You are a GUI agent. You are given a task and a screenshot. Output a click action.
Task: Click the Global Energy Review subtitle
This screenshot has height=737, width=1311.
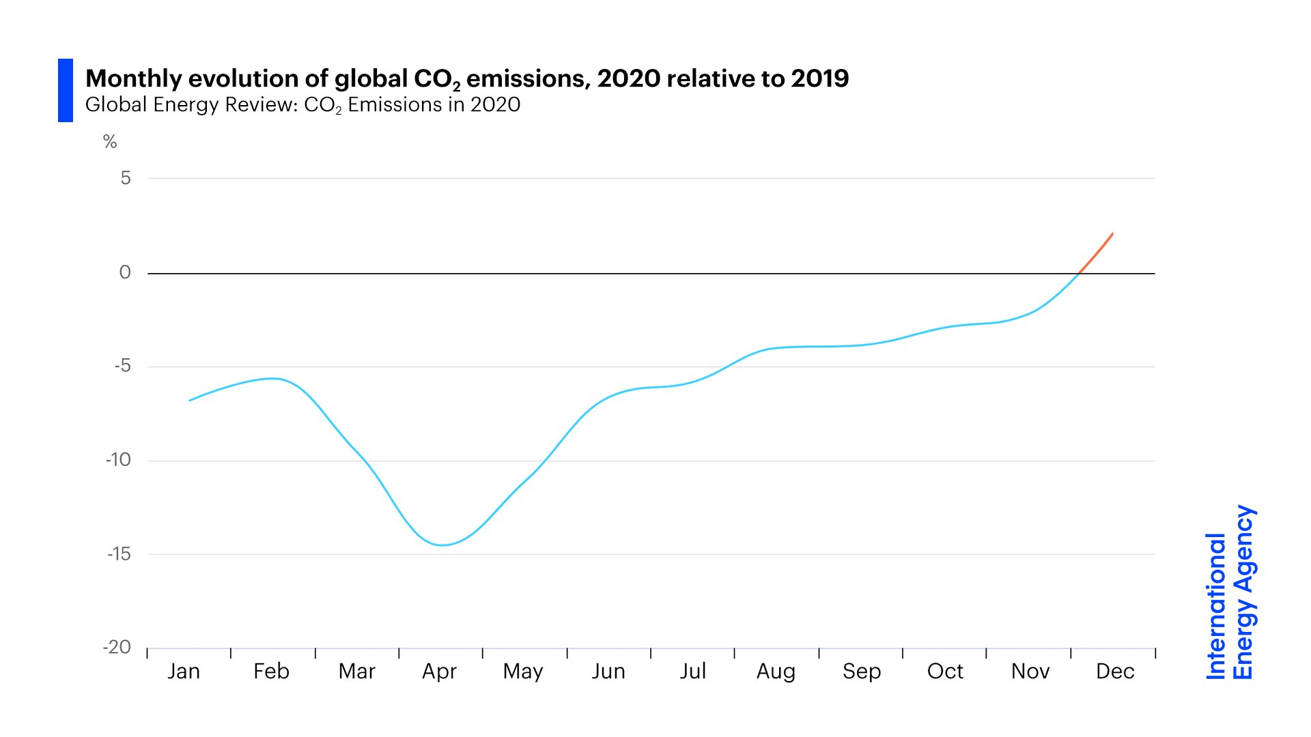pyautogui.click(x=302, y=105)
